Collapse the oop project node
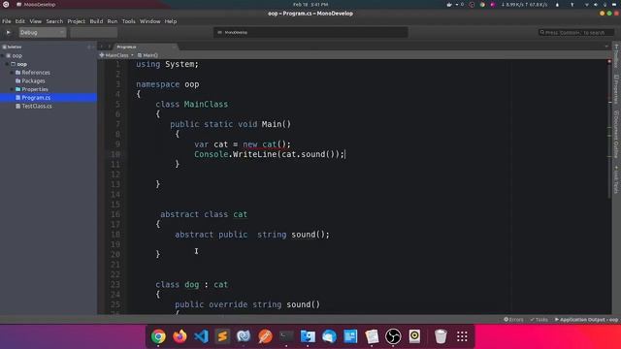 click(x=8, y=64)
